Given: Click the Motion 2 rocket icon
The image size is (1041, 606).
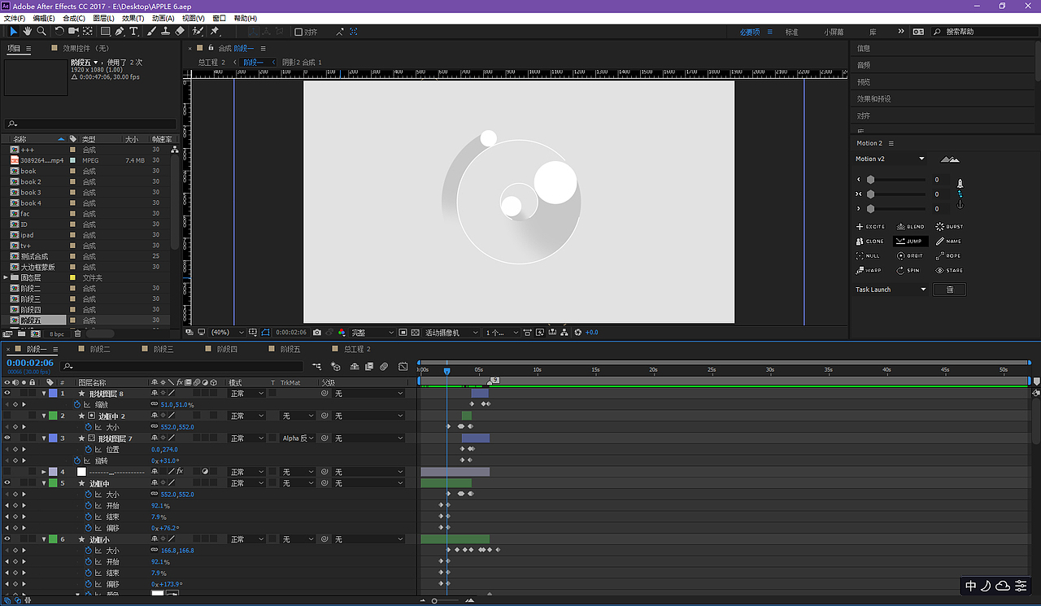Looking at the screenshot, I should [960, 183].
